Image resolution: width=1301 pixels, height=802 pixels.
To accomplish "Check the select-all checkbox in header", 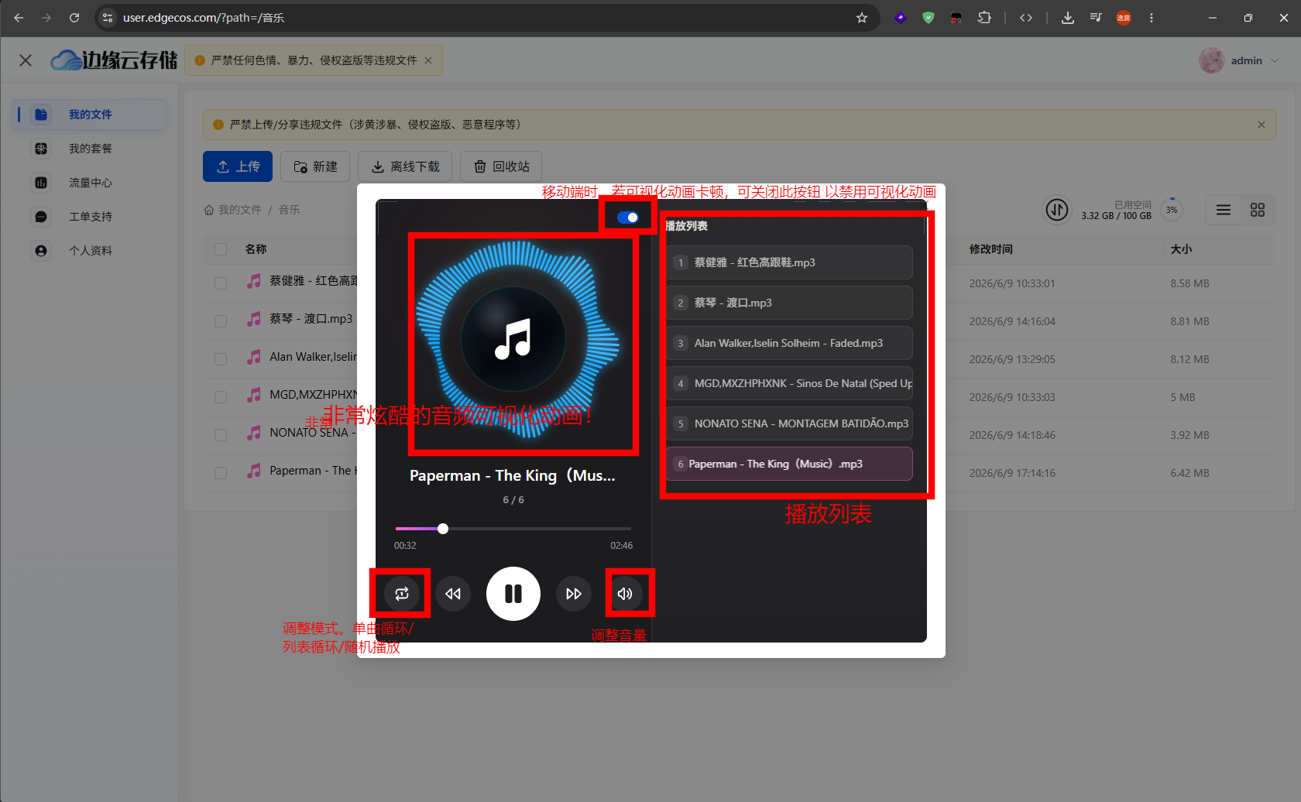I will [x=221, y=249].
